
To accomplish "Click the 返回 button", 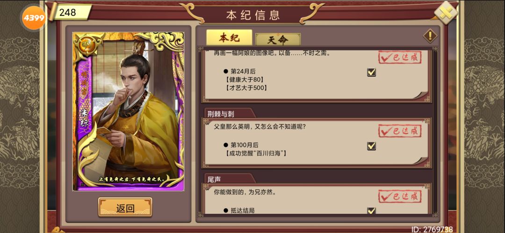I will pos(125,207).
